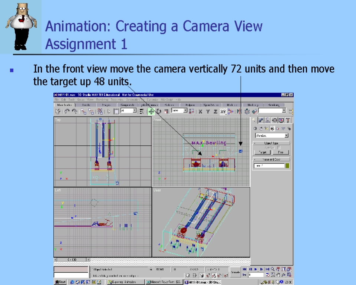The image size is (356, 285).
Task: Select the Move transform tool
Action: pyautogui.click(x=151, y=111)
